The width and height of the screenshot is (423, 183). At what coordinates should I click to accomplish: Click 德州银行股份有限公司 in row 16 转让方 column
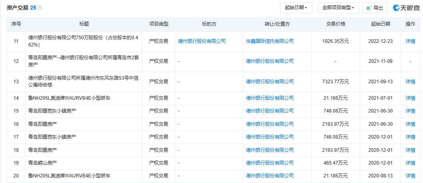[269, 124]
